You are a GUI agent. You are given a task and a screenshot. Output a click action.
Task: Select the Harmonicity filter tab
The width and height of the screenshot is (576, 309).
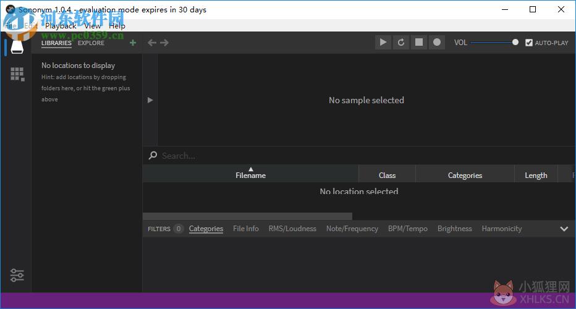coord(502,229)
